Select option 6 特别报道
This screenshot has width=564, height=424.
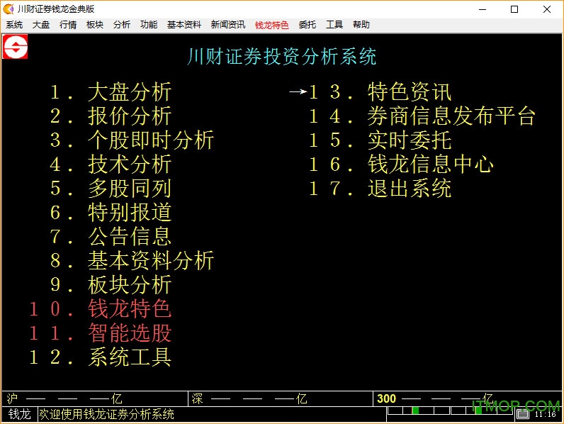point(111,213)
